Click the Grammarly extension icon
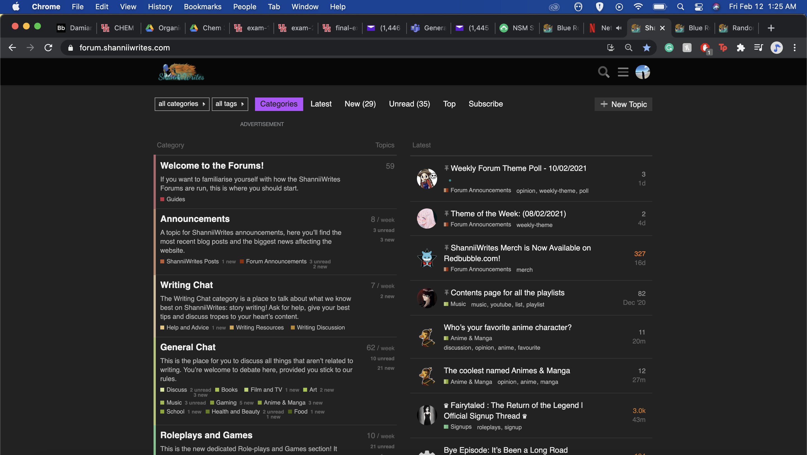Image resolution: width=807 pixels, height=455 pixels. pyautogui.click(x=669, y=48)
